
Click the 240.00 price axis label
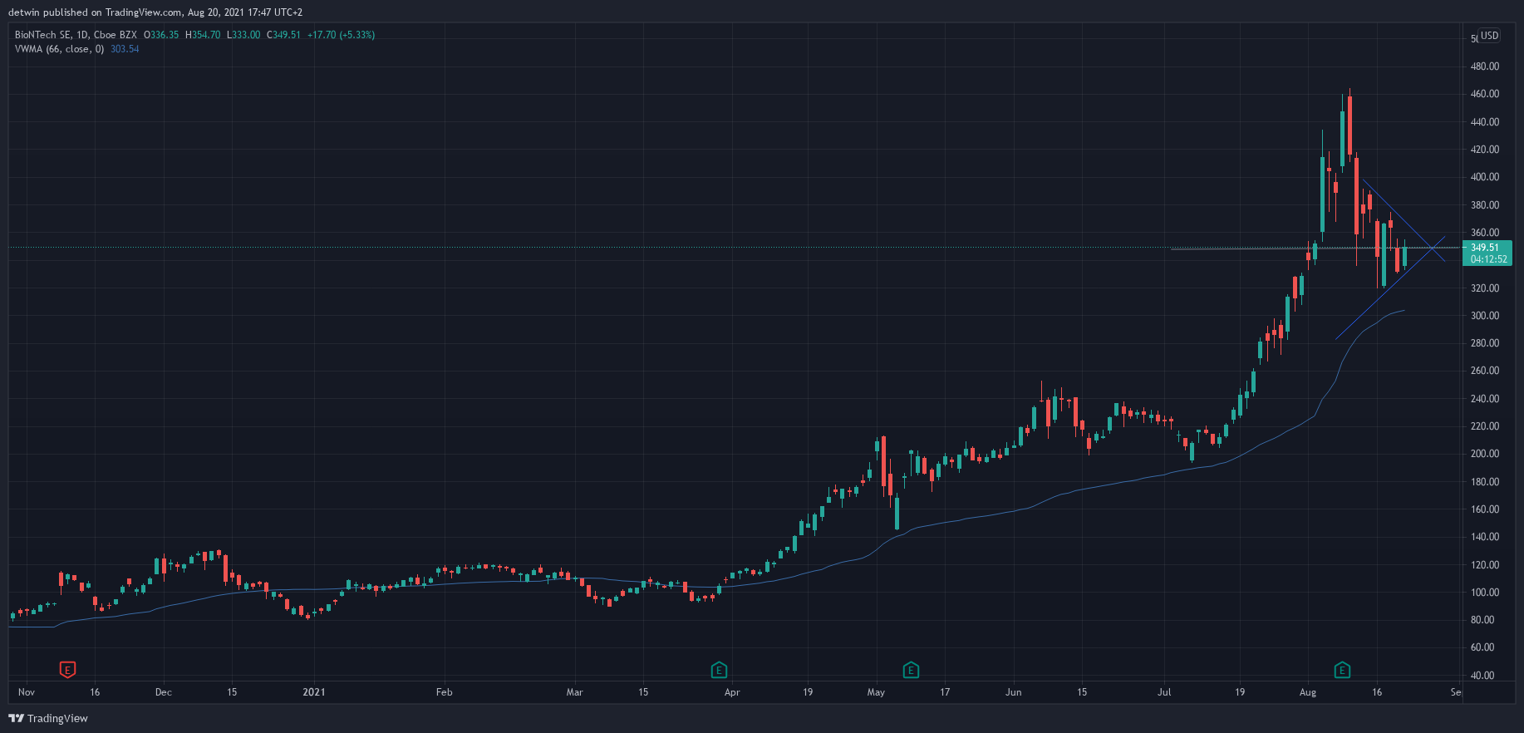pyautogui.click(x=1485, y=399)
